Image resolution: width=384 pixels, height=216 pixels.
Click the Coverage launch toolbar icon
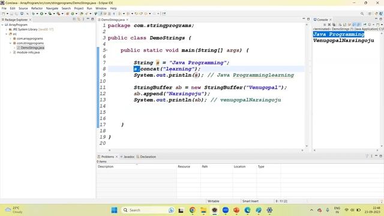tap(50, 14)
